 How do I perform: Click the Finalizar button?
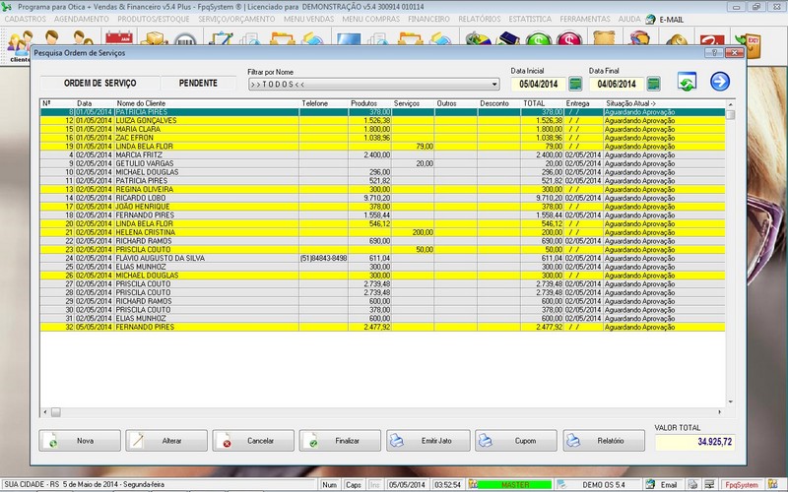coord(340,440)
